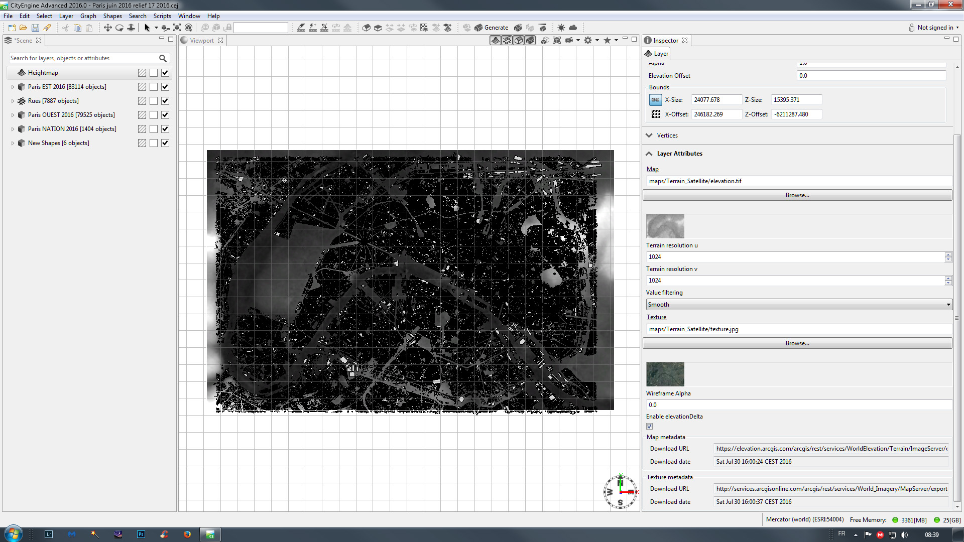The image size is (964, 542).
Task: Uncheck Enable elevationDelta checkbox
Action: [x=650, y=426]
